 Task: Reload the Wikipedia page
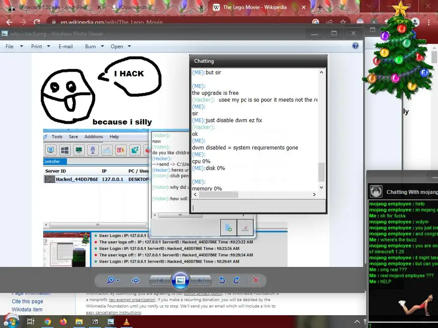[37, 22]
